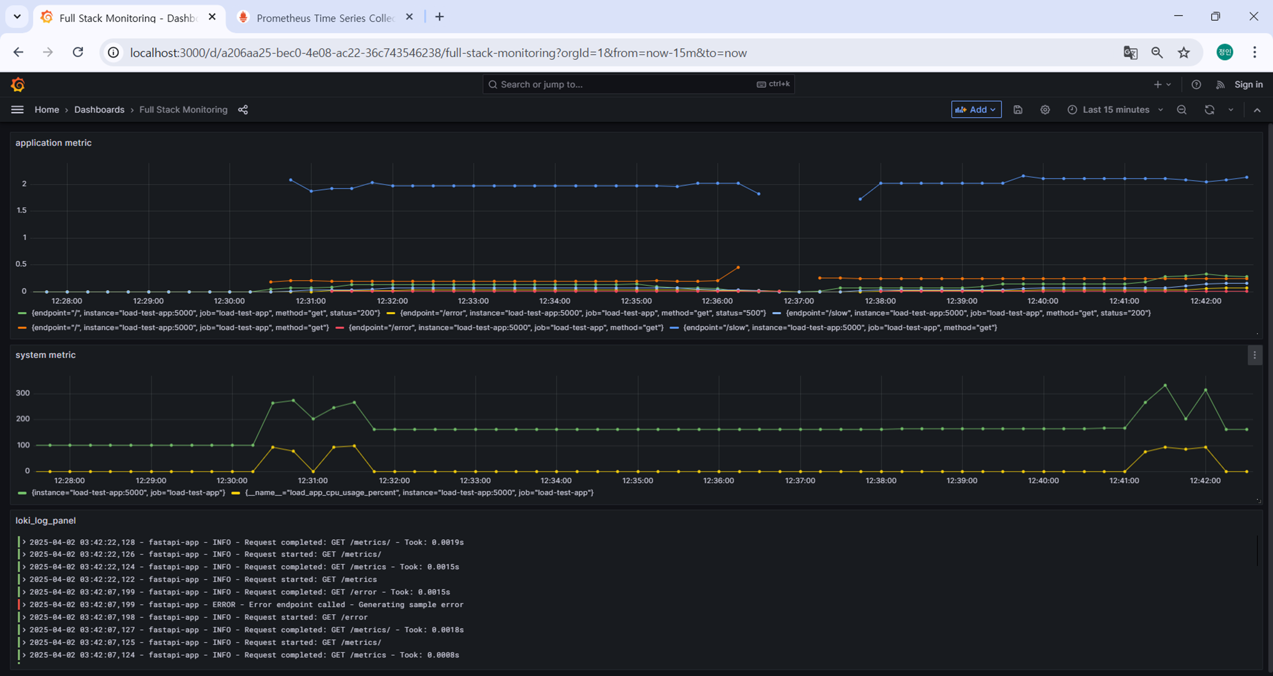
Task: Open dashboard settings gear icon
Action: point(1045,109)
